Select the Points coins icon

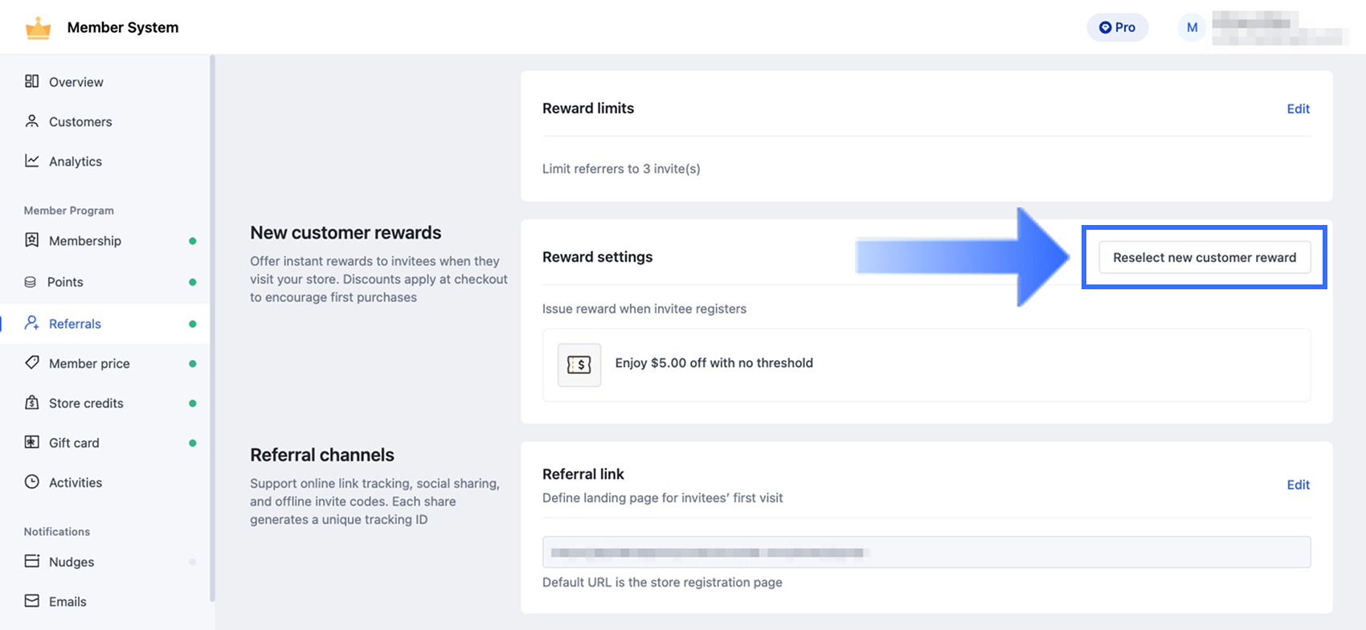(x=31, y=282)
